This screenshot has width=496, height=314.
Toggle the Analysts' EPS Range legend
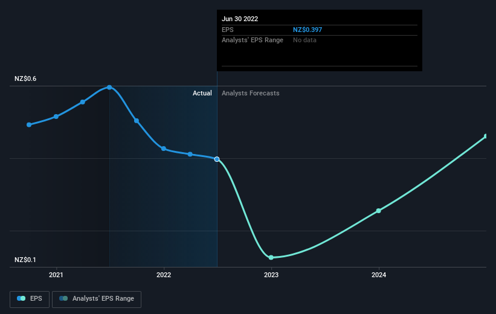97,299
